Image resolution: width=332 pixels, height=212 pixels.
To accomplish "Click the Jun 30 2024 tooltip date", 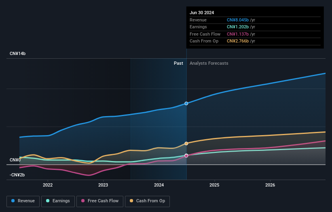I will pyautogui.click(x=202, y=13).
